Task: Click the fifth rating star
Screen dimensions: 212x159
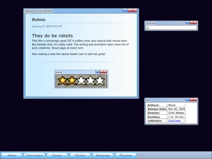Action: click(x=100, y=81)
